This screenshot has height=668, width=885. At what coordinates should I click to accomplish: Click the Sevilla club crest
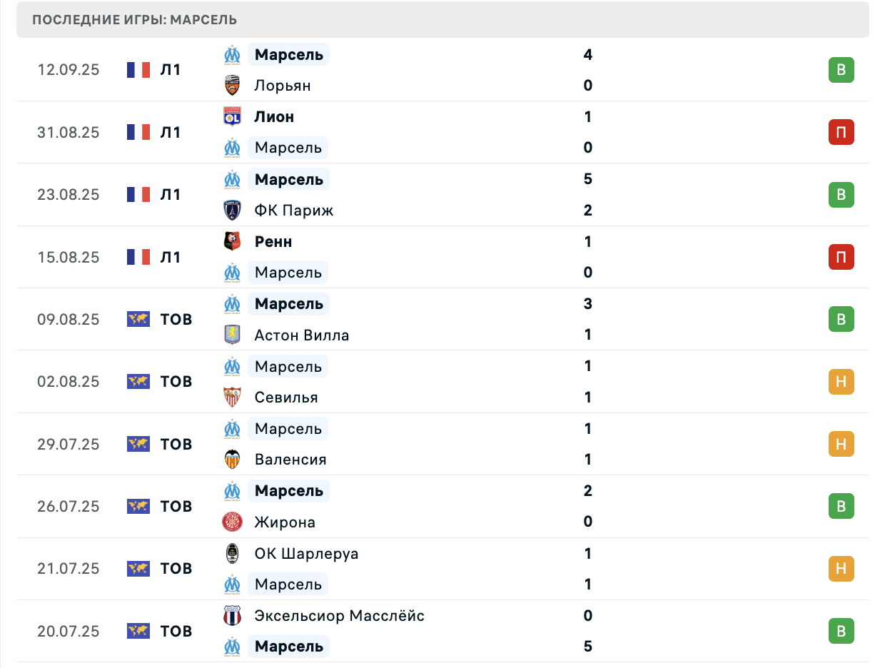click(232, 397)
